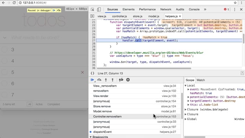This screenshot has height=138, width=245.
Task: Step into next function call
Action: (x=106, y=80)
